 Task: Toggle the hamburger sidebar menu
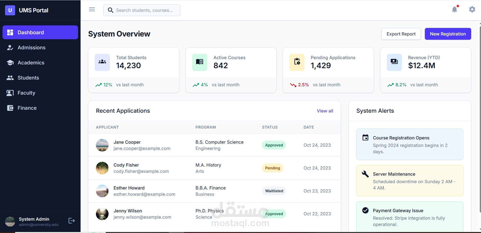(92, 10)
